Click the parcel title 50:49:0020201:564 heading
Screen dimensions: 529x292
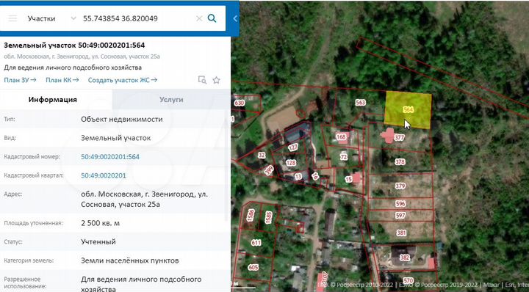pos(74,45)
